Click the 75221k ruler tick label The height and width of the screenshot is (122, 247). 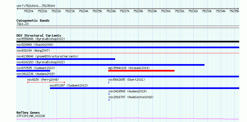click(x=42, y=11)
